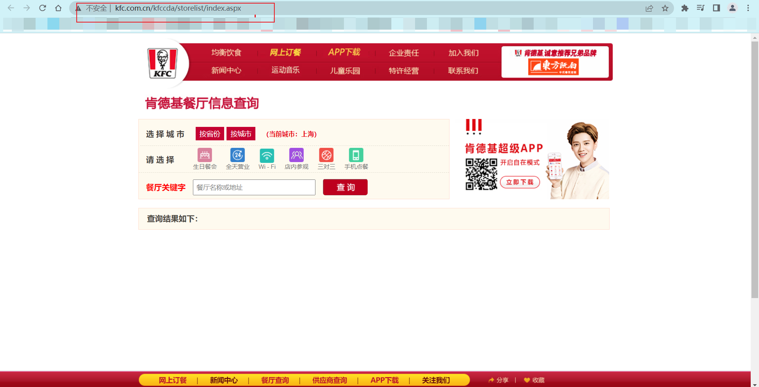Open the media control icon
Image resolution: width=759 pixels, height=387 pixels.
tap(700, 8)
